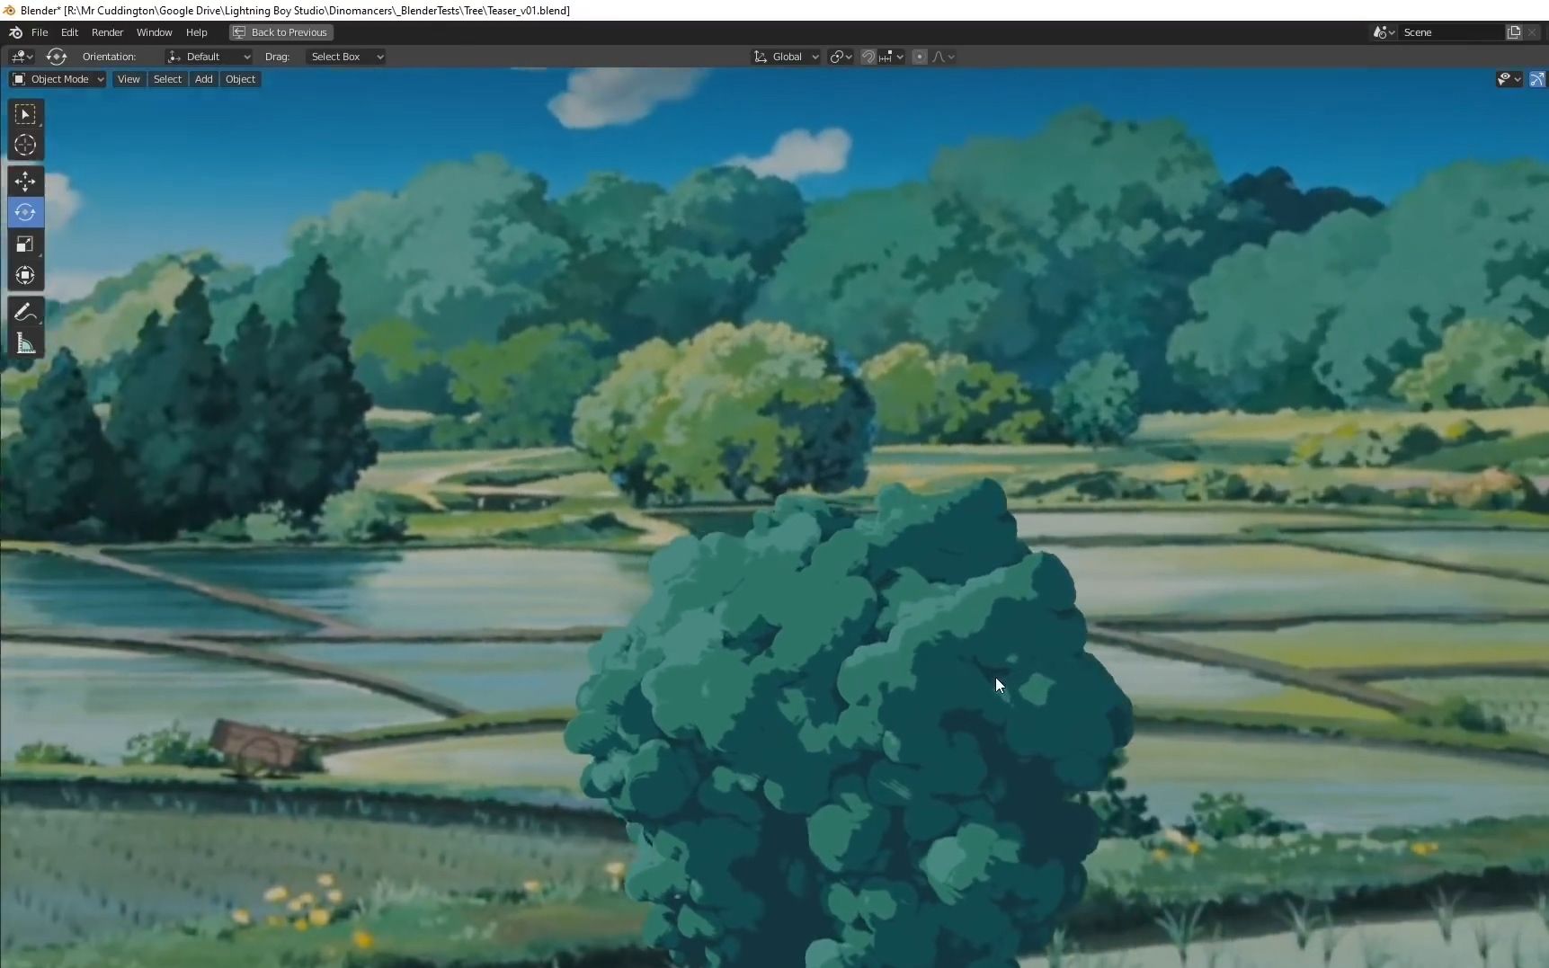Open the pivot point dropdown
Viewport: 1549px width, 968px height.
(x=841, y=57)
